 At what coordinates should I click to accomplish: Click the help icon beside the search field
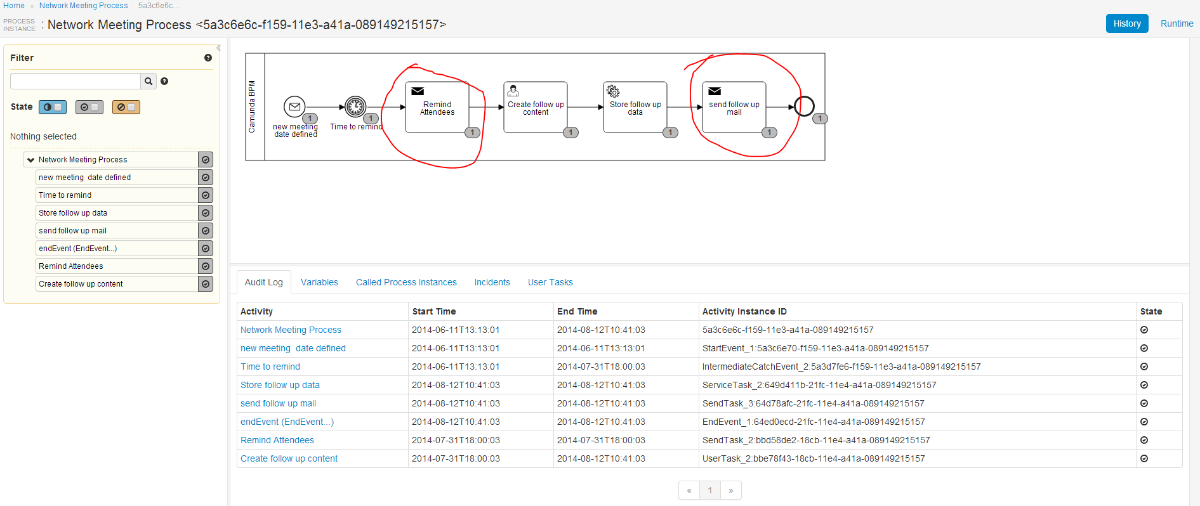point(164,81)
